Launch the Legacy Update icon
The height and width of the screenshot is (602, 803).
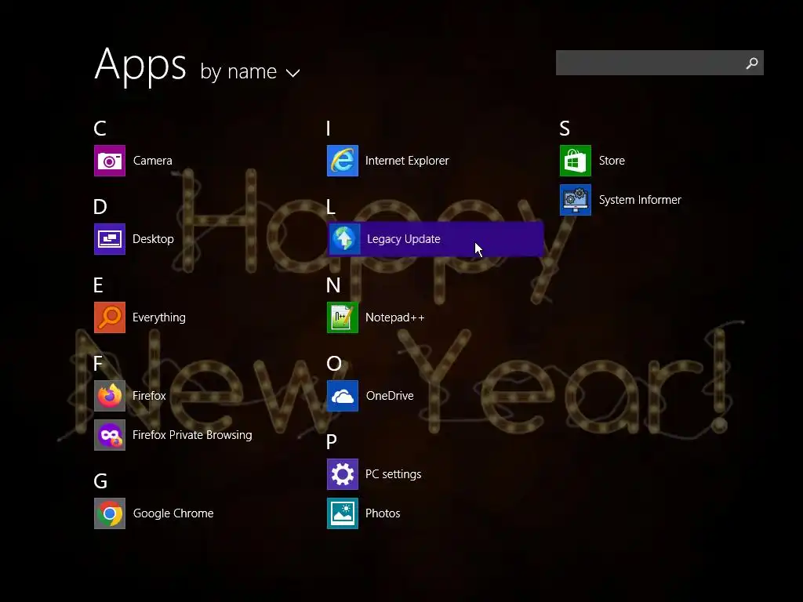click(x=344, y=239)
